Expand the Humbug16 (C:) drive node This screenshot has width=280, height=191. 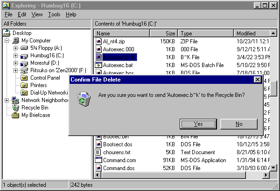15,55
